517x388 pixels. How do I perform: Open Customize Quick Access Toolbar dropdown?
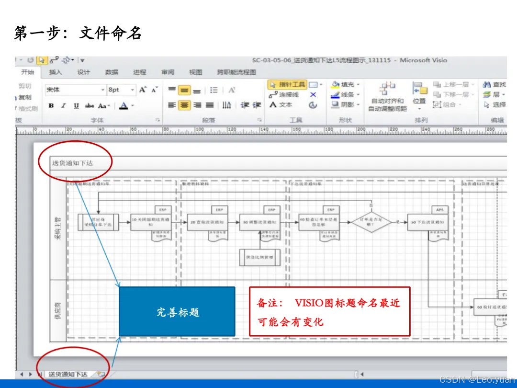(x=82, y=60)
